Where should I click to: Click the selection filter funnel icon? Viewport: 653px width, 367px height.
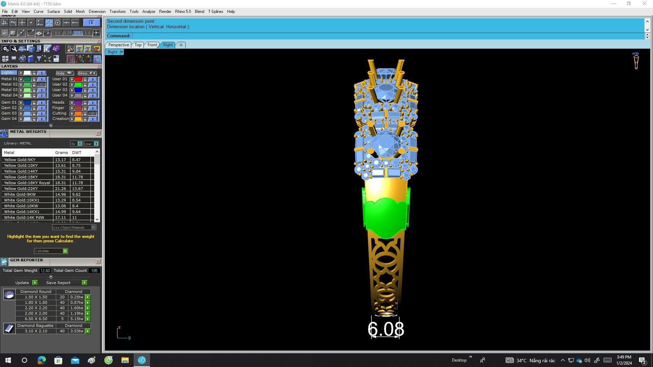click(x=39, y=59)
